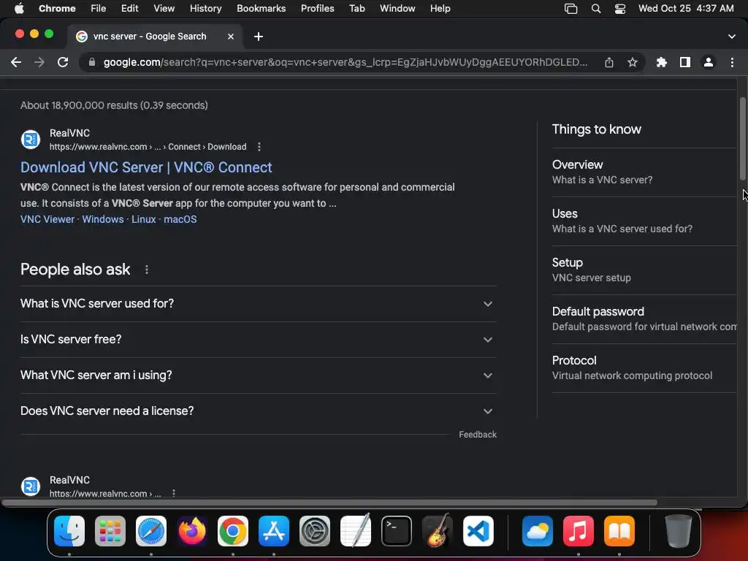Share this page from the address bar

point(609,62)
